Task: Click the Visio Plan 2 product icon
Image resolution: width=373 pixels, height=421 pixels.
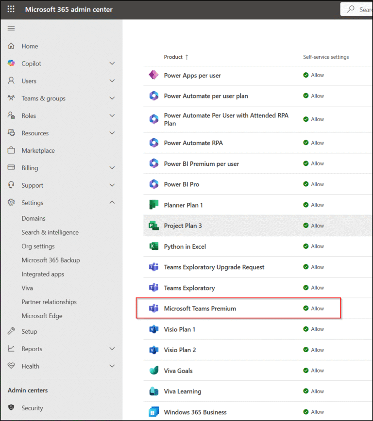Action: [x=153, y=350]
